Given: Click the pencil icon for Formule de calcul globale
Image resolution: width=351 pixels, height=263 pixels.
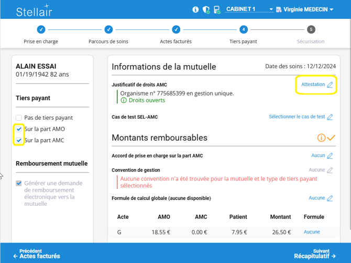Looking at the screenshot, I should coord(330,198).
